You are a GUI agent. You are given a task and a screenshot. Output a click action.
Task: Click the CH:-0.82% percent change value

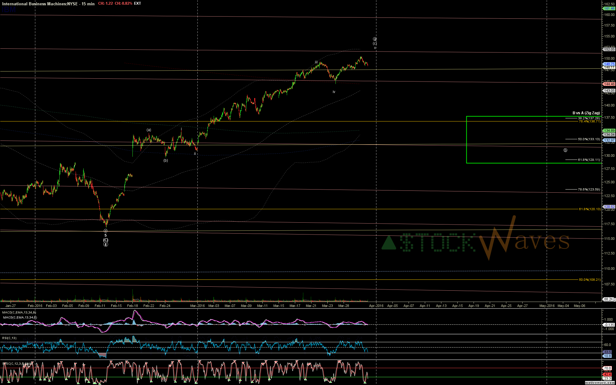123,3
